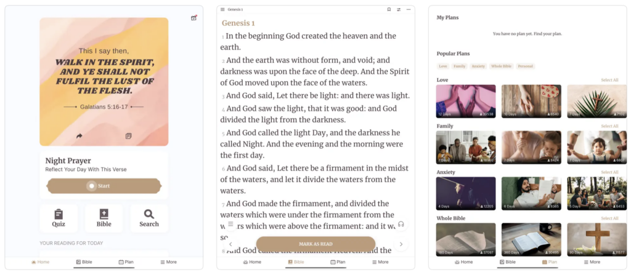Open More tab in Plans screen

click(x=591, y=262)
